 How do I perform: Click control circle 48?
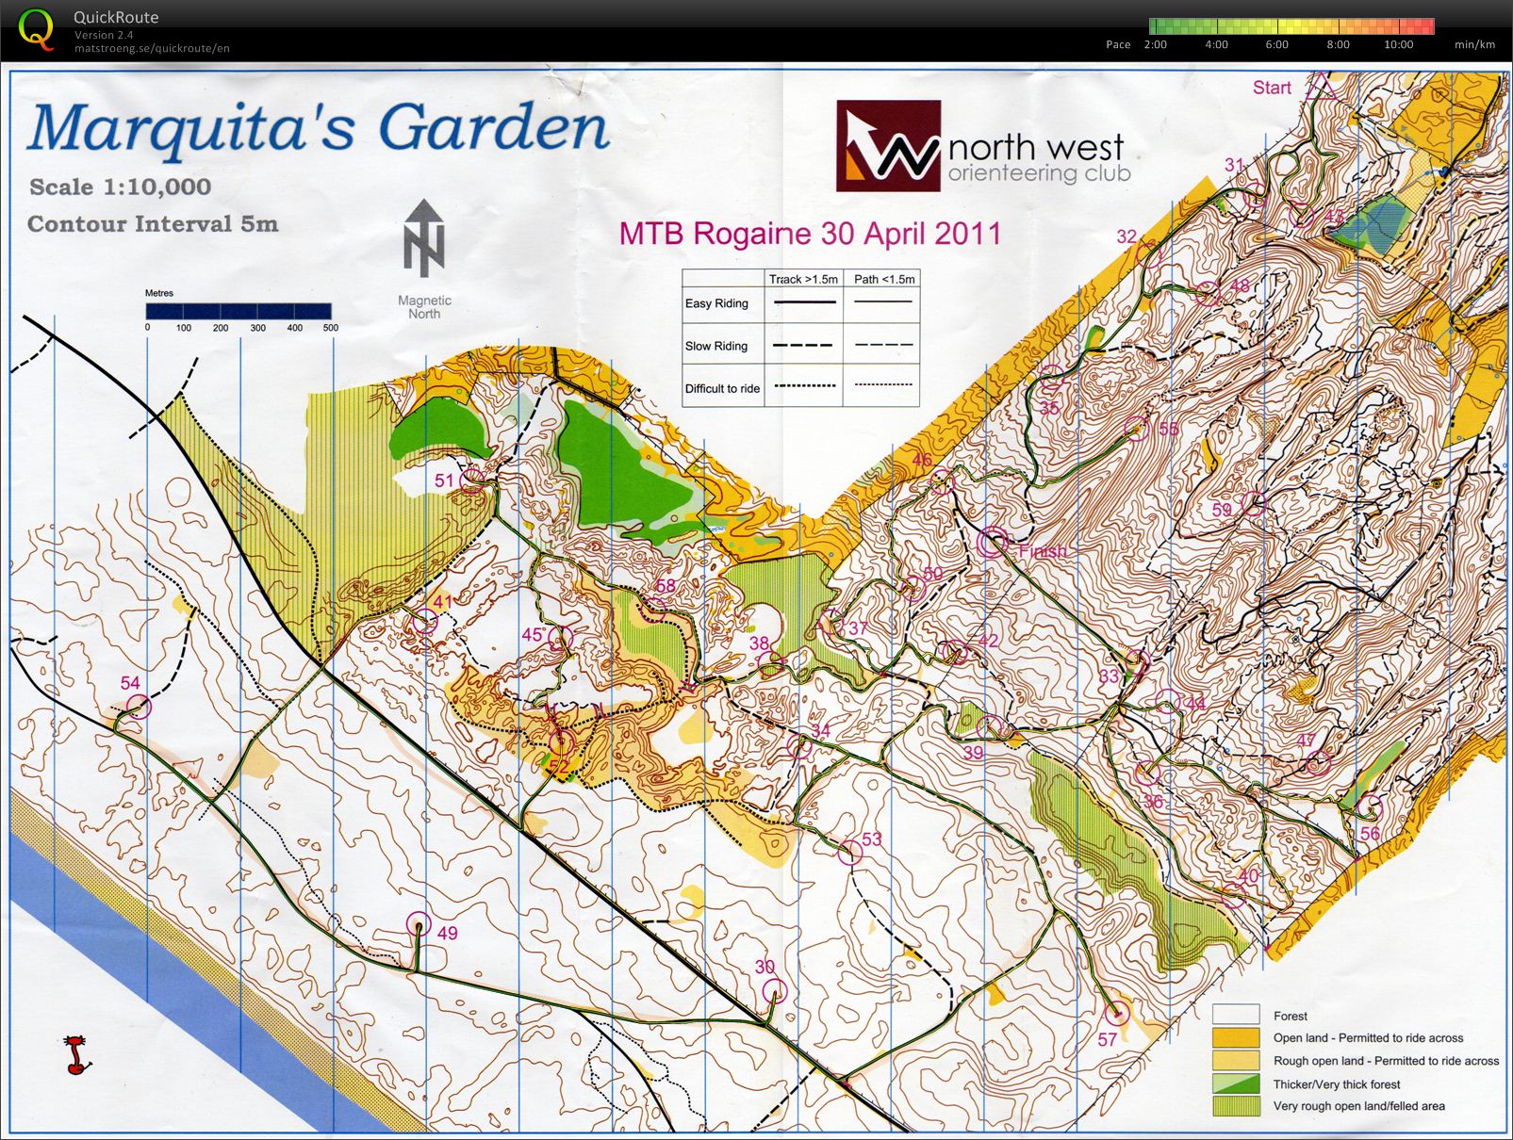click(1209, 295)
